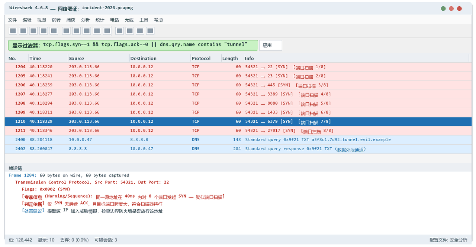Sort by the Source column header
Viewport: 476px width, 247px height.
[99, 58]
